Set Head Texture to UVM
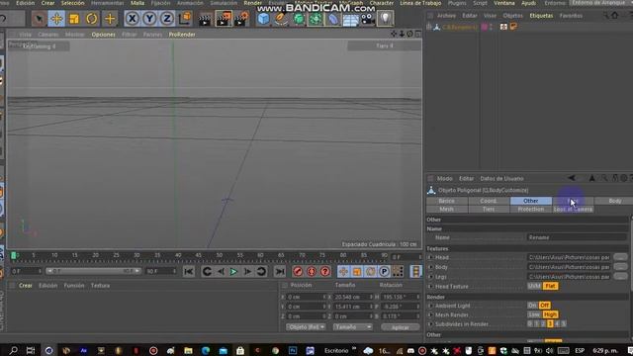This screenshot has width=633, height=356. 534,286
